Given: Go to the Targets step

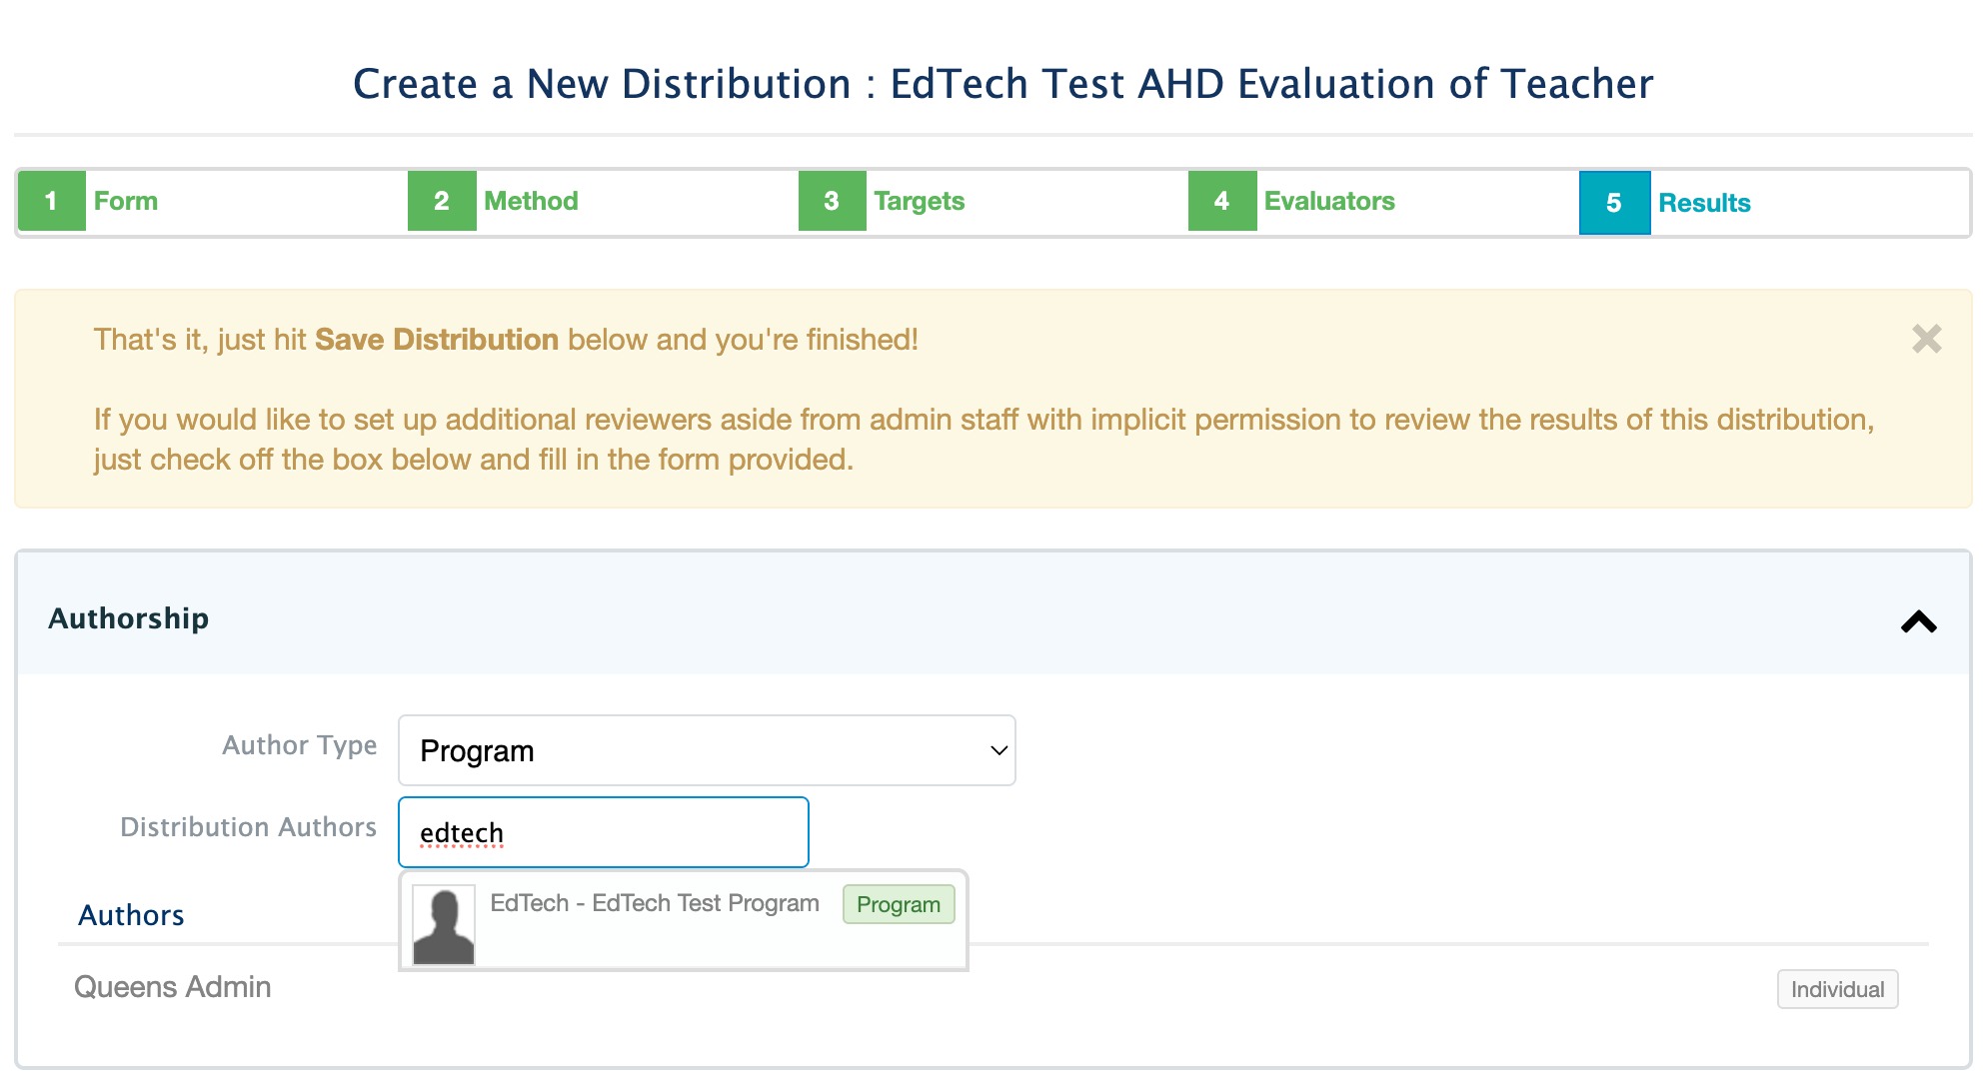Looking at the screenshot, I should tap(919, 201).
